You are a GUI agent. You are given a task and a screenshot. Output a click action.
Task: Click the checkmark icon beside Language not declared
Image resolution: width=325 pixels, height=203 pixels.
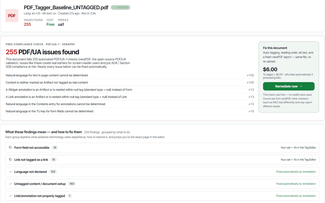[x=10, y=172]
